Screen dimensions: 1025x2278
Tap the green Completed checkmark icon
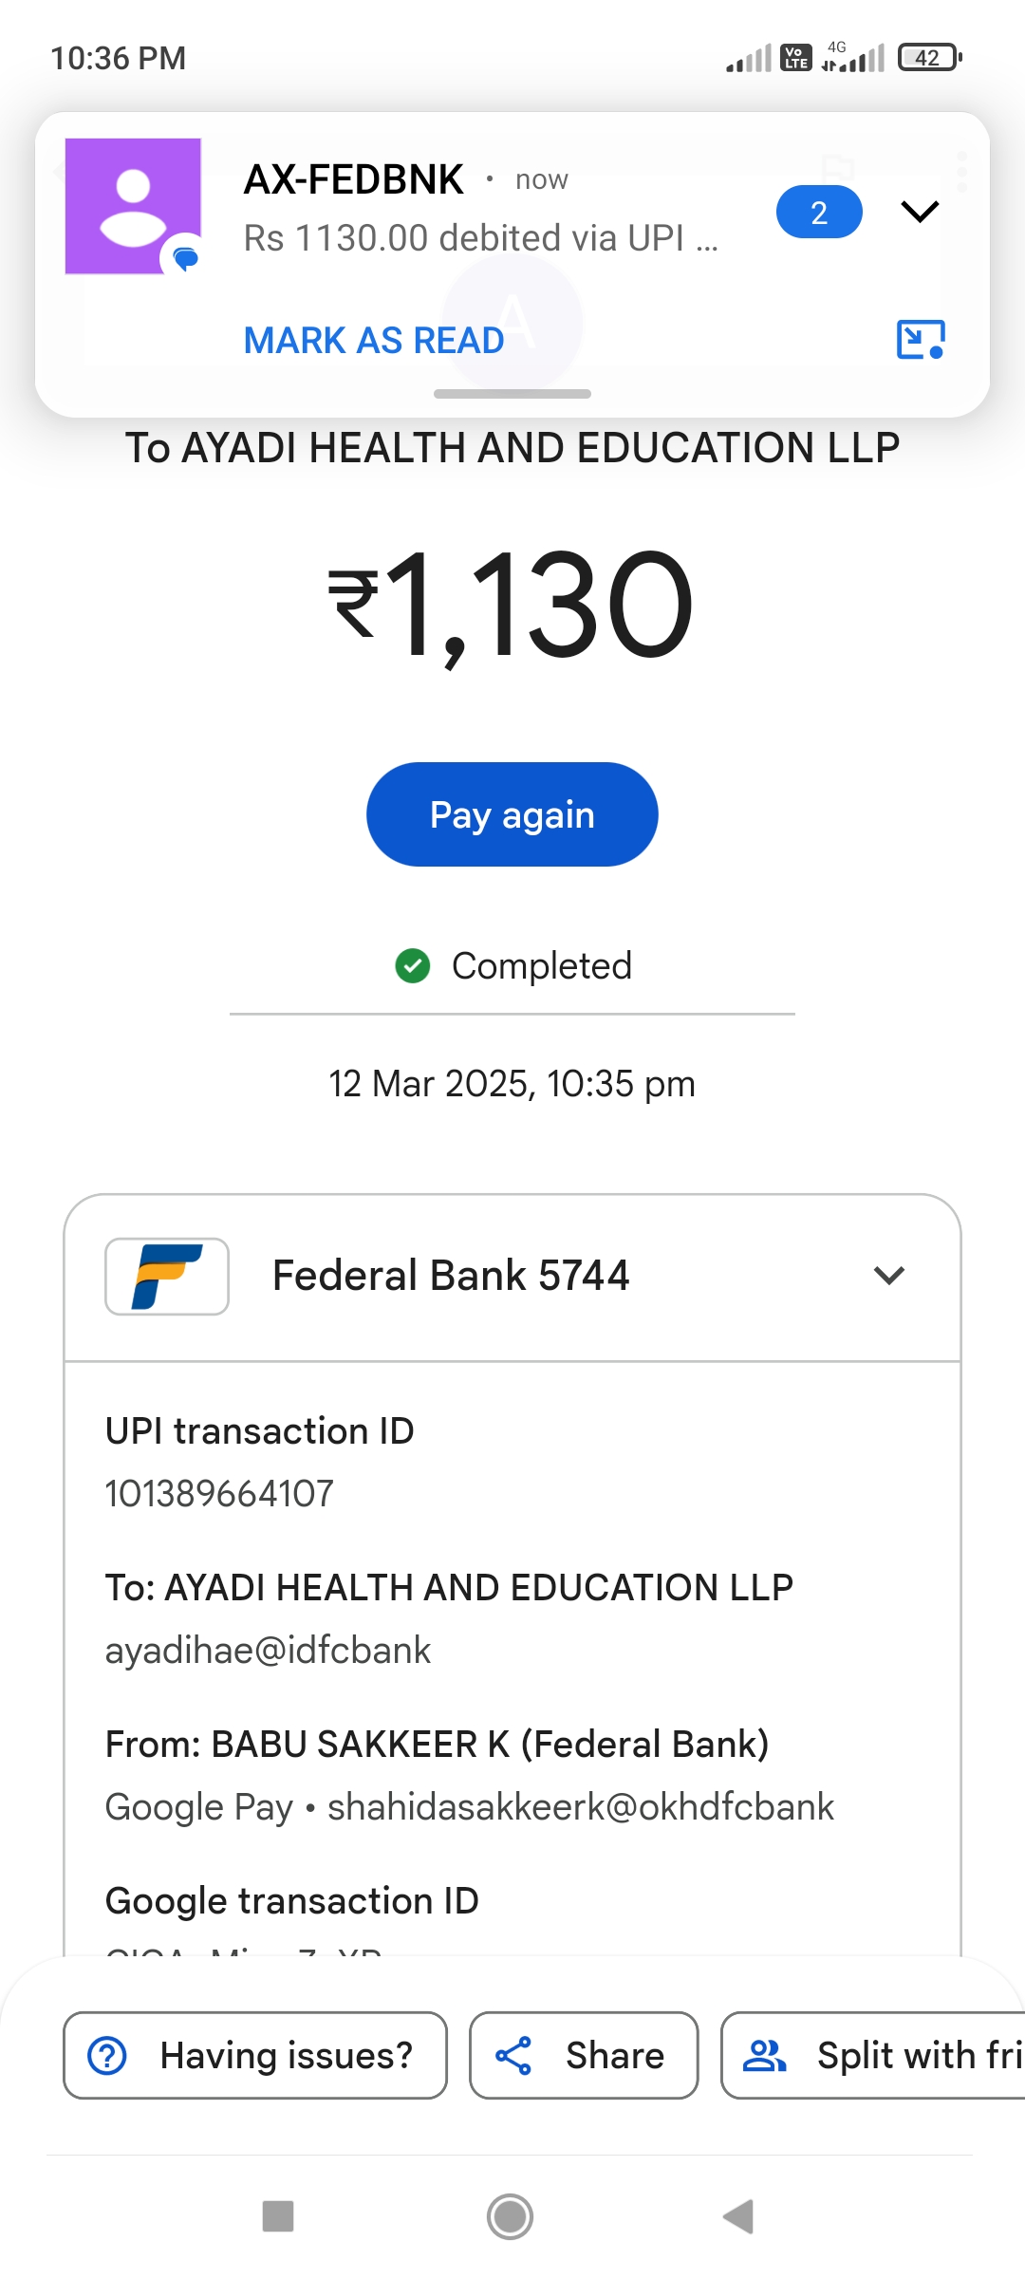pos(413,966)
